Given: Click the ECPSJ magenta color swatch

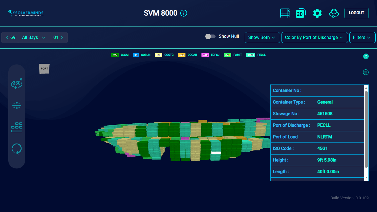Looking at the screenshot, I should pos(205,55).
